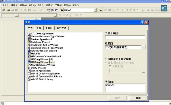Click the Execute Program exclamation icon
This screenshot has height=105, width=171.
[73, 15]
